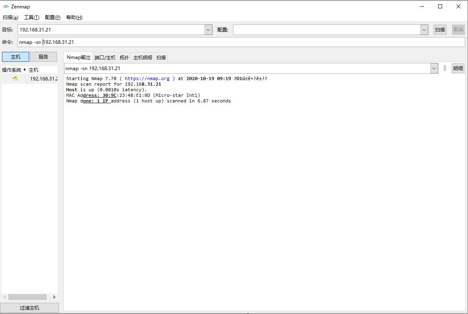Expand the scan output selection dropdown arrow

pyautogui.click(x=434, y=68)
